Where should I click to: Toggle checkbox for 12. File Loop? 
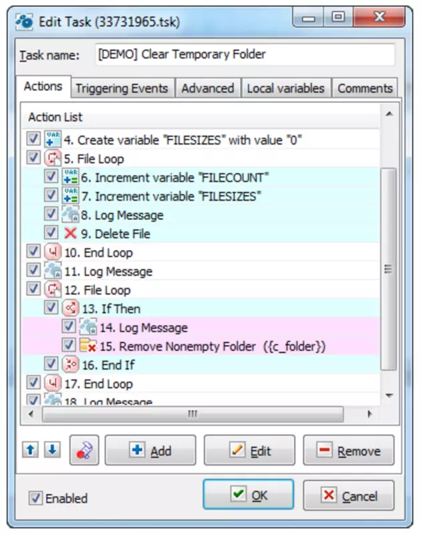click(33, 289)
